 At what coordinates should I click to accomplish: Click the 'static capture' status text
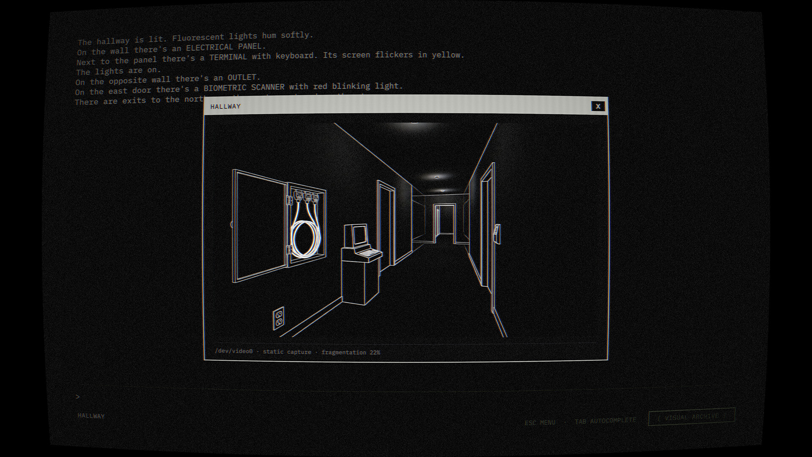tap(287, 352)
